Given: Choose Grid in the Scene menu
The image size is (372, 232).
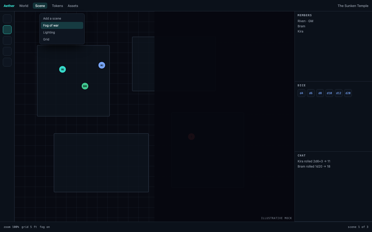Looking at the screenshot, I should pos(62,39).
